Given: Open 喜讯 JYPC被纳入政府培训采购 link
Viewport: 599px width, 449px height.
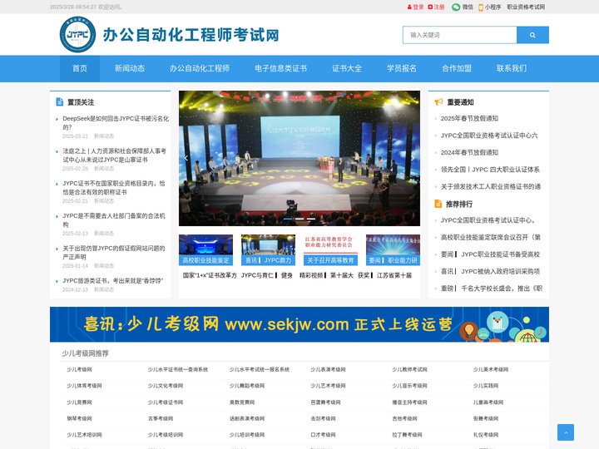Looking at the screenshot, I should [490, 271].
